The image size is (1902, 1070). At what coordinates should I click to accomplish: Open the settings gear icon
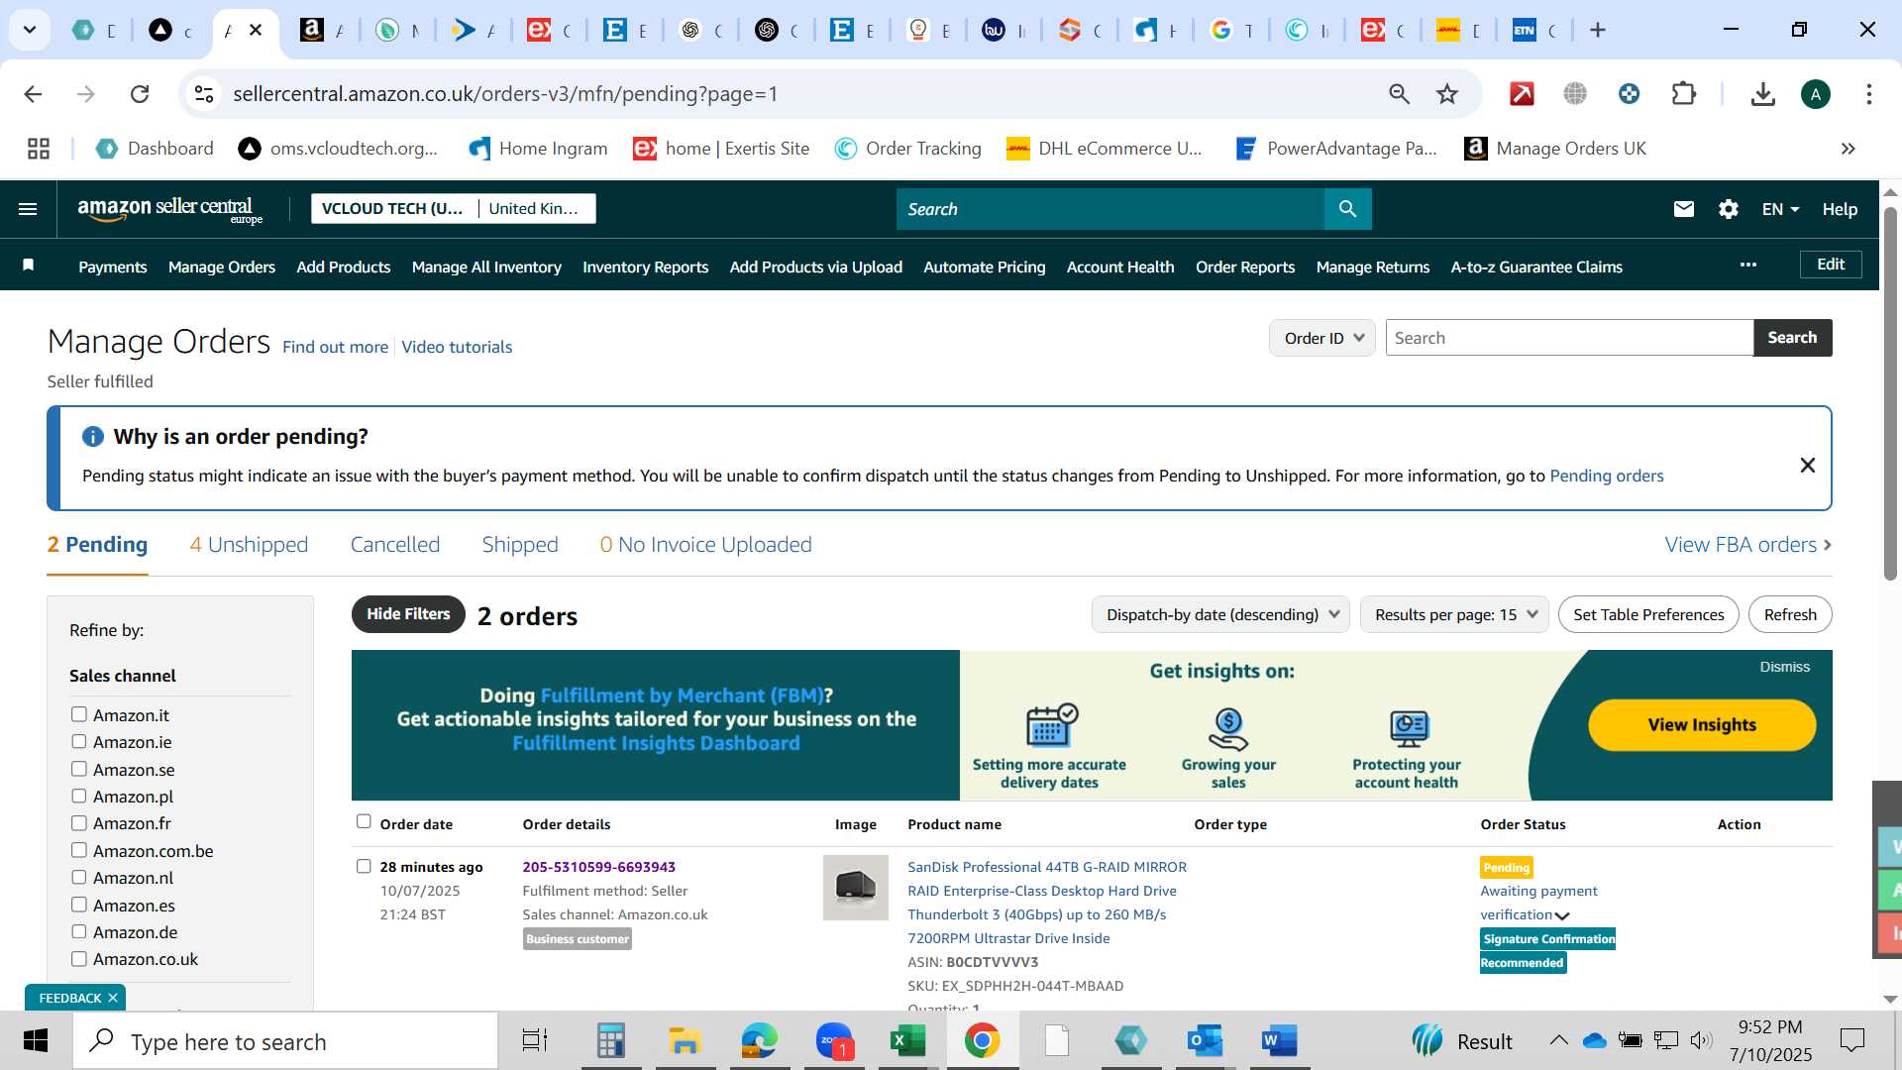(1728, 209)
